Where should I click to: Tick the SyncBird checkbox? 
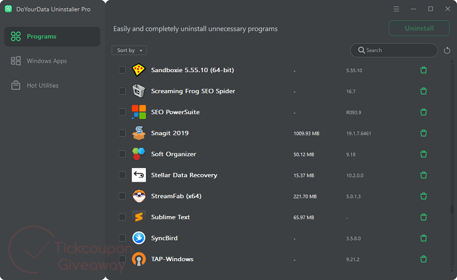coord(122,238)
